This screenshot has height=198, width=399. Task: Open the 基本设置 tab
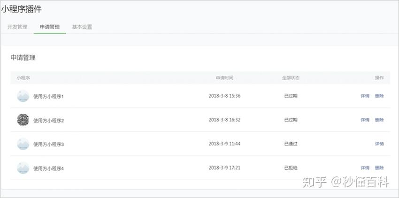pos(82,27)
